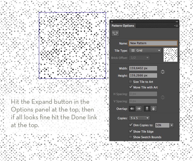The image size is (193, 161).
Task: Collapse the panel with double-arrow icon
Action: point(177,22)
